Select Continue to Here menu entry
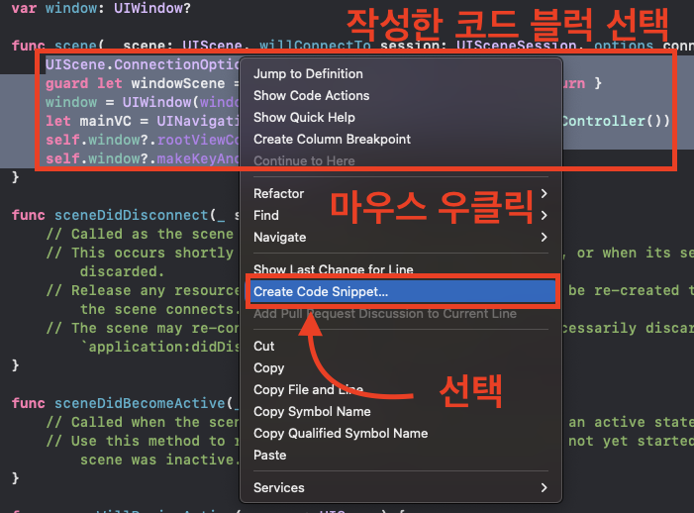 [x=401, y=160]
